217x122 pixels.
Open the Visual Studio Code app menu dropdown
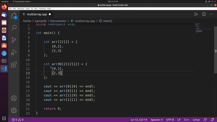click(x=22, y=1)
